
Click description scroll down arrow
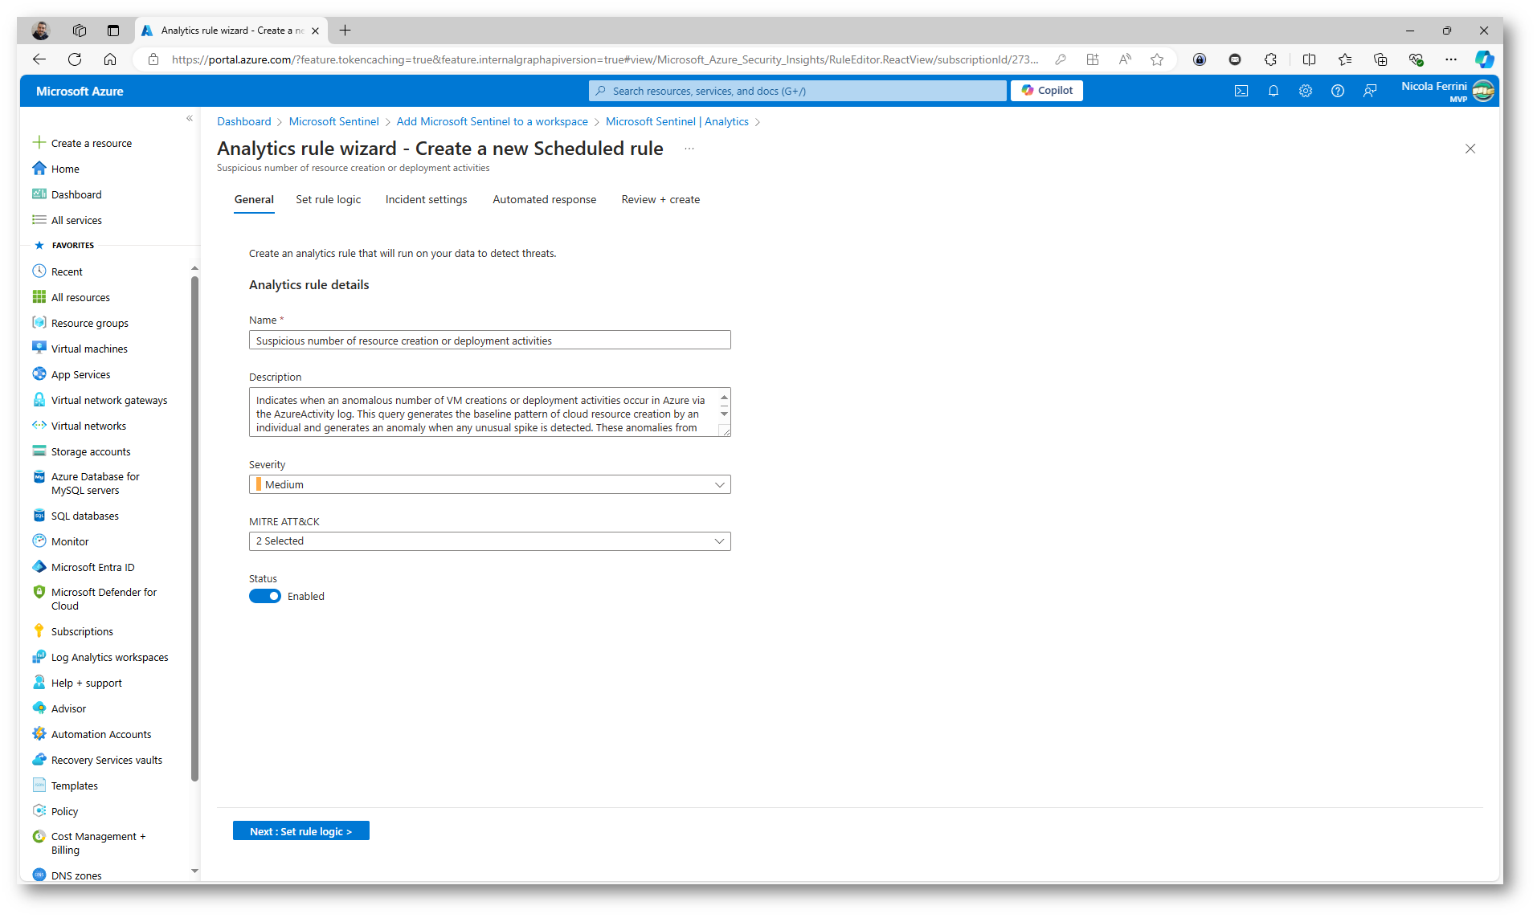click(724, 414)
